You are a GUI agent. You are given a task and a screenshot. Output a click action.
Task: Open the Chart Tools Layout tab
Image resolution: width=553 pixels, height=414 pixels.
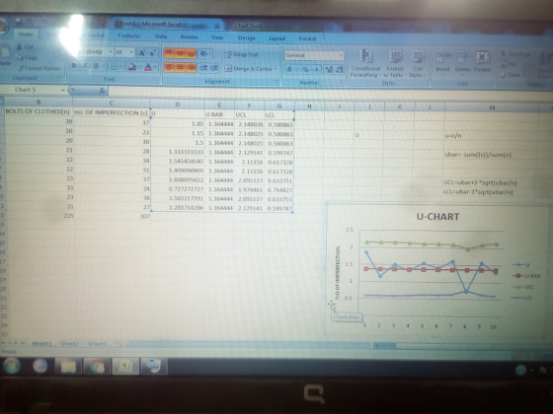point(277,38)
